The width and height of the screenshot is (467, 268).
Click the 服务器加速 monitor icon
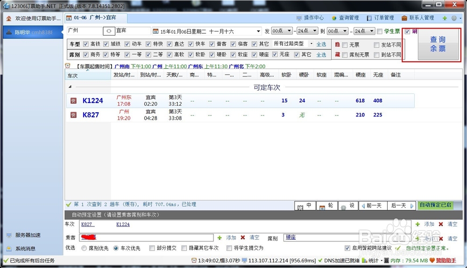(x=9, y=235)
